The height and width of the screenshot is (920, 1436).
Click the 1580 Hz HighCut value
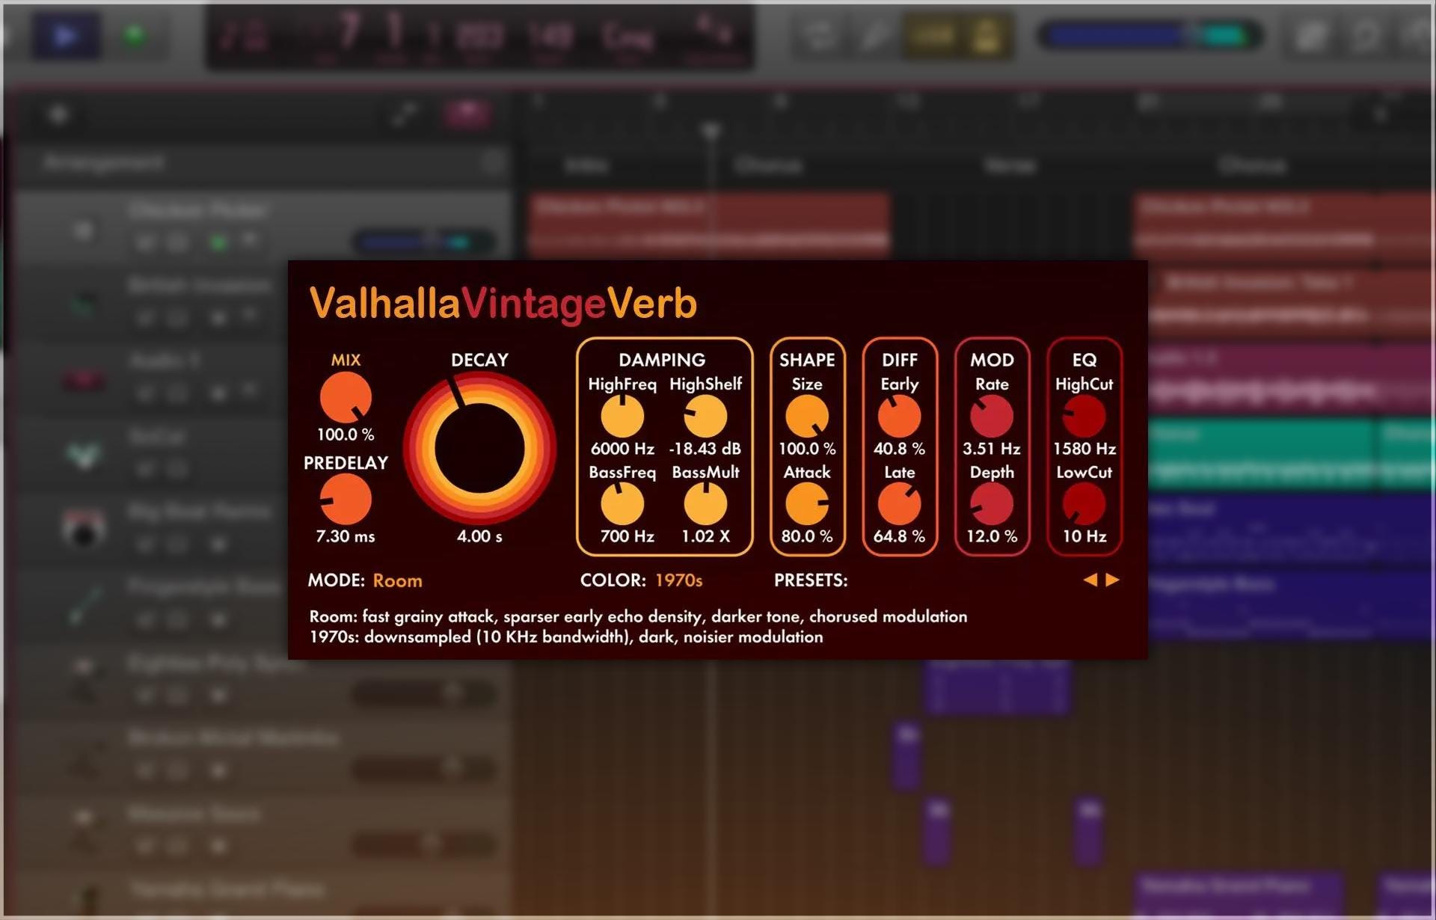tap(1084, 449)
